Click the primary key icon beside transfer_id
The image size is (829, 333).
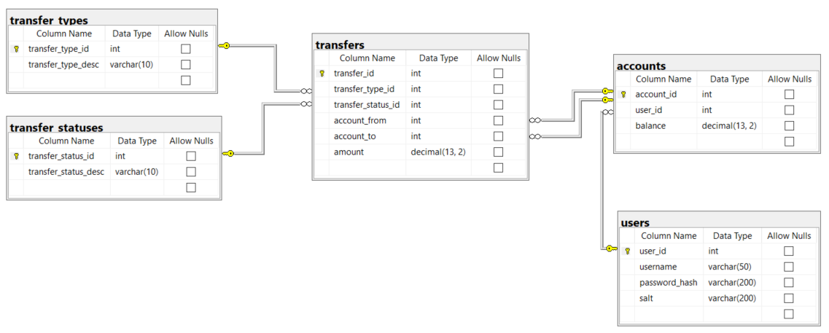coord(322,74)
